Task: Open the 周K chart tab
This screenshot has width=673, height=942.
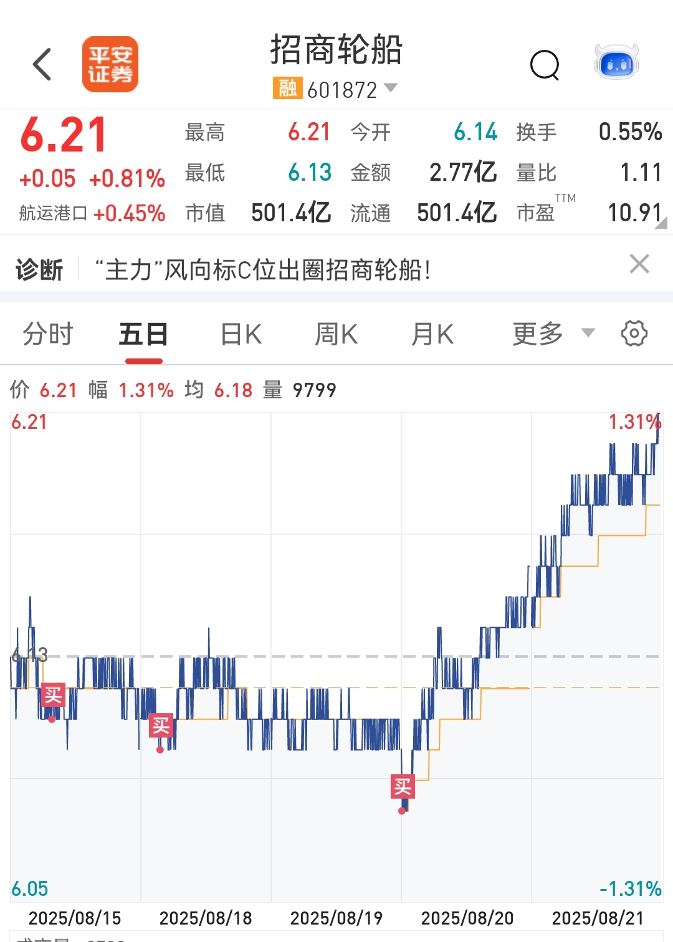Action: [x=336, y=334]
